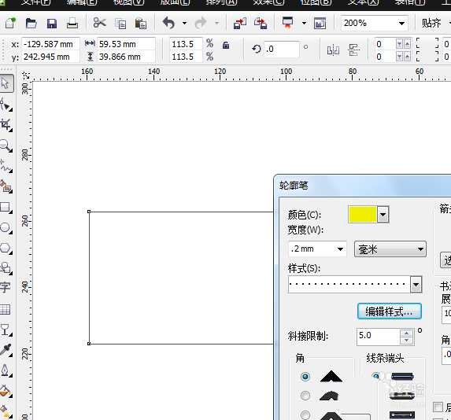The image size is (451, 420).
Task: Select the Pick tool in the toolbox
Action: point(6,83)
